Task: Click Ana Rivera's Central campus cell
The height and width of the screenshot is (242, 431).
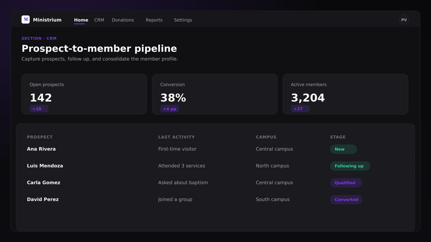Action: [x=274, y=149]
